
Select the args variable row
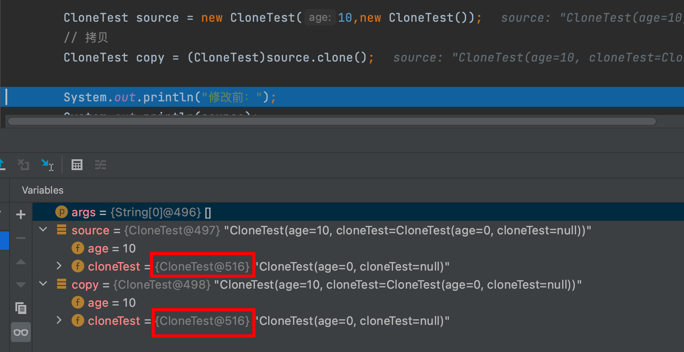tap(358, 212)
